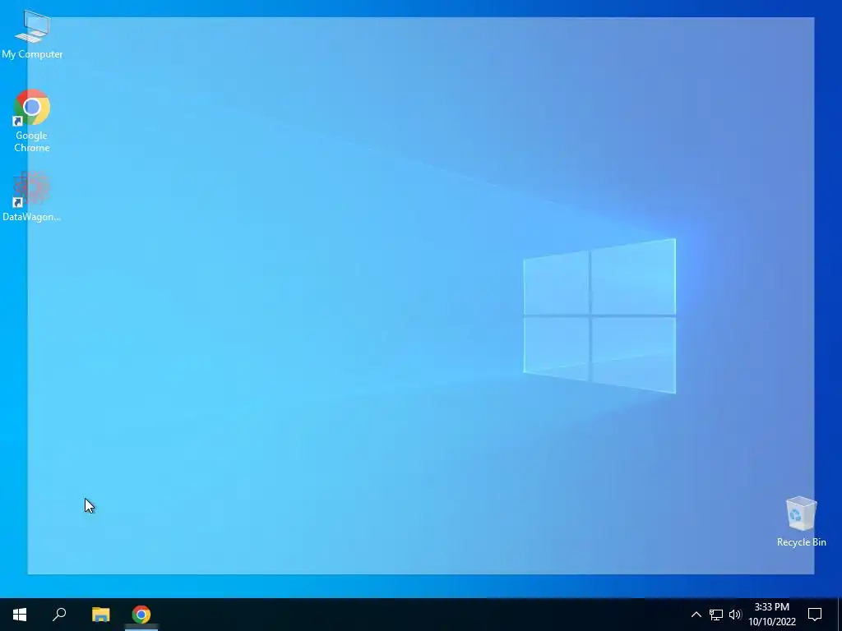
Task: Open the Action Center notifications icon
Action: tap(815, 615)
